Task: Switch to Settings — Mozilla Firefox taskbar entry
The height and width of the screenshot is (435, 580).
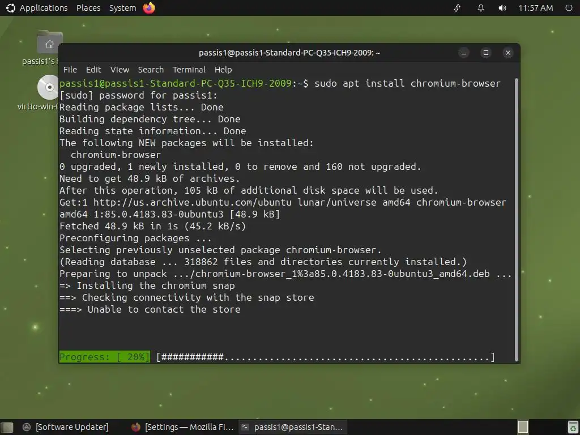Action: tap(183, 427)
